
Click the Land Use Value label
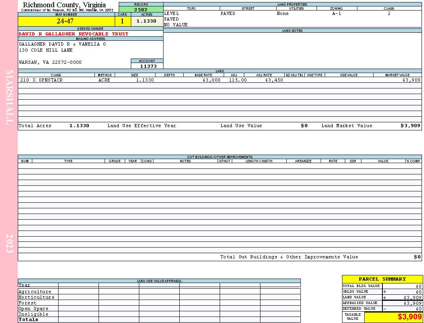pos(241,126)
